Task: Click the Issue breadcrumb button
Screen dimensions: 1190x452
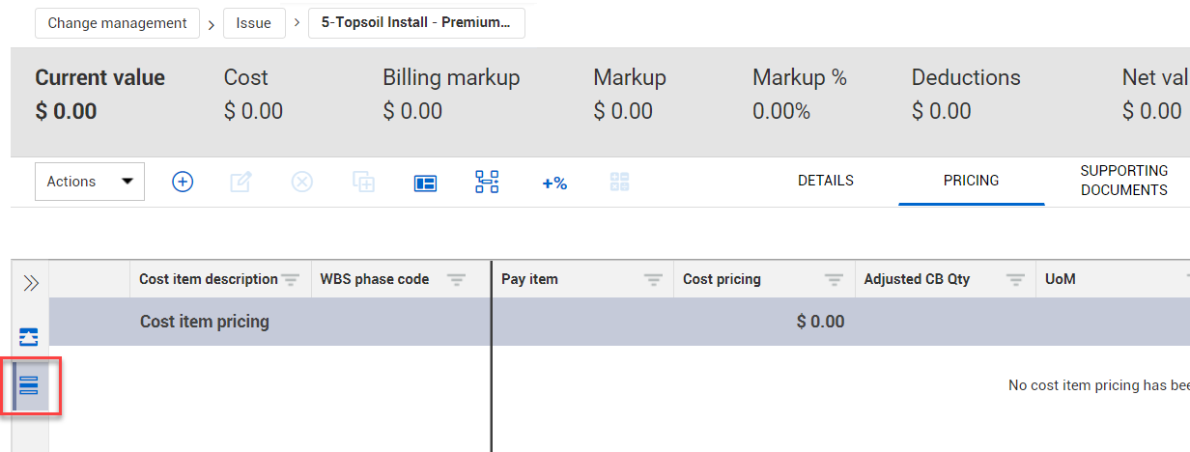Action: 254,23
